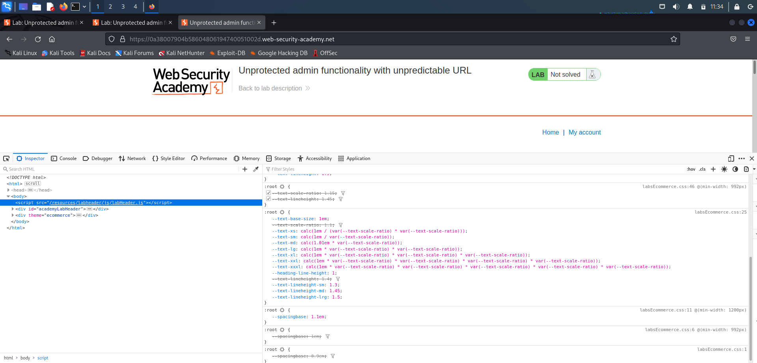Focus the Filter Styles field

473,169
